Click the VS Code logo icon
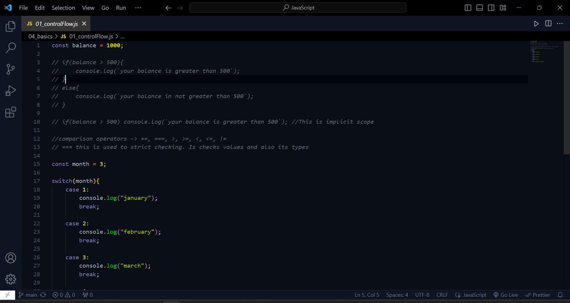The width and height of the screenshot is (570, 303). point(8,8)
